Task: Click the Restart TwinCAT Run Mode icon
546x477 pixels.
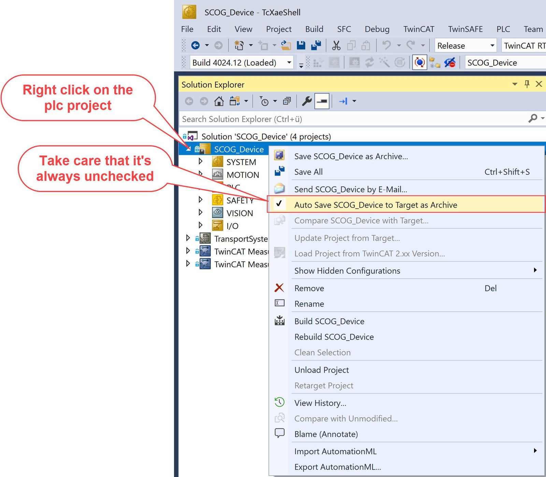Action: (334, 62)
